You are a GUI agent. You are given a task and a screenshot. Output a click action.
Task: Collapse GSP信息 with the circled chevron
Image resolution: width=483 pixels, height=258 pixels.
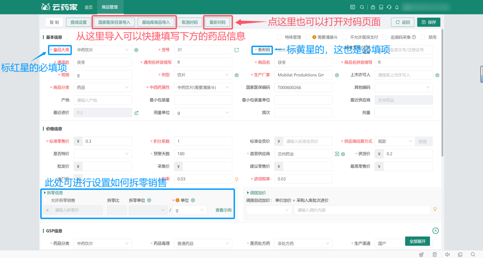435,231
